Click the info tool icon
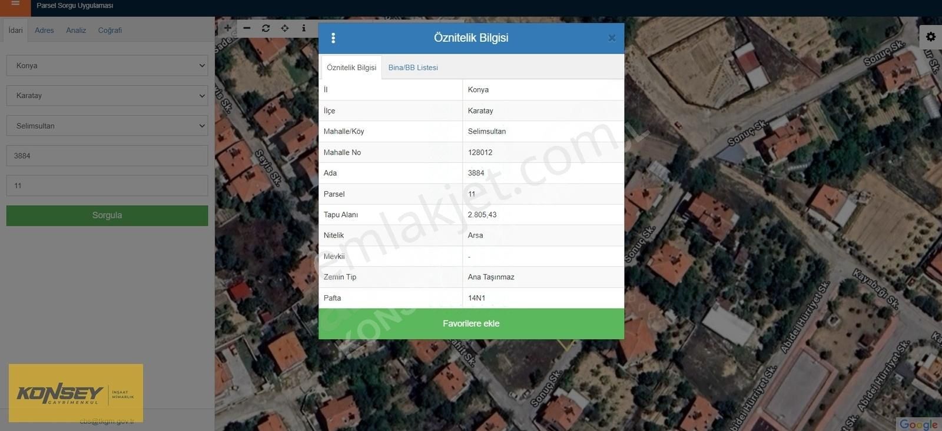 pyautogui.click(x=304, y=28)
